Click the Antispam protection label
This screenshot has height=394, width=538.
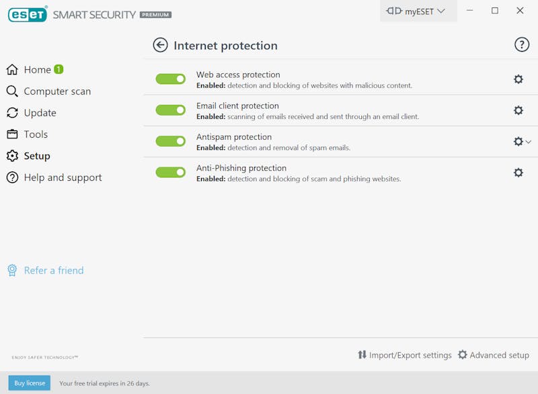[x=234, y=136]
